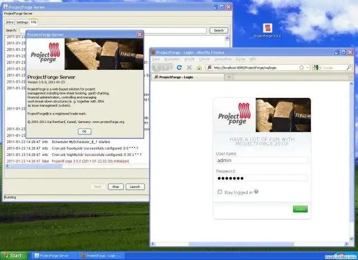Click the Version 3.5.0 text in dialog

[46, 82]
